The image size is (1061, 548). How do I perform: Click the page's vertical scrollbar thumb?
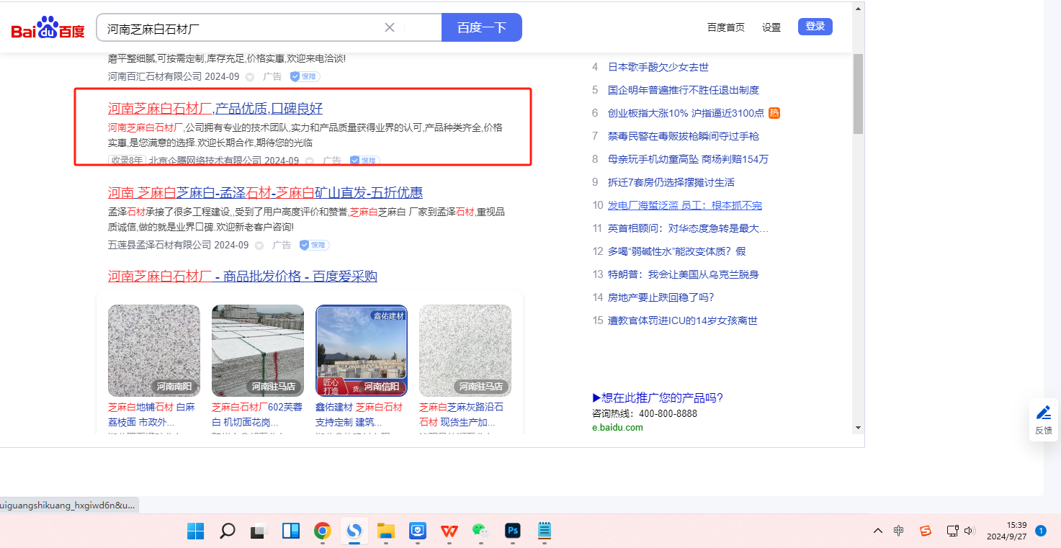coord(858,94)
